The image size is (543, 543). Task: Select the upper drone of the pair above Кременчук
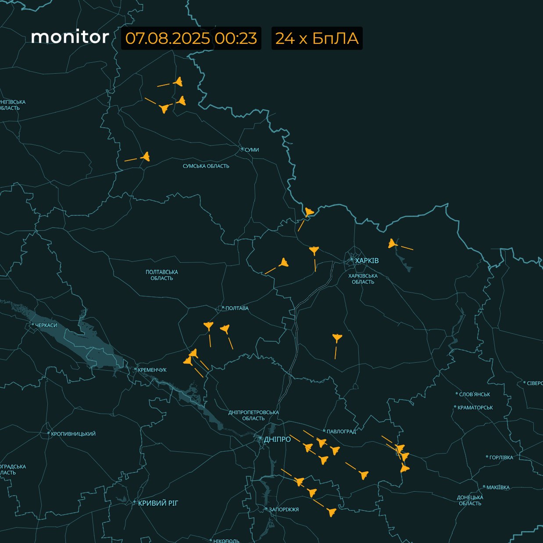tap(193, 353)
